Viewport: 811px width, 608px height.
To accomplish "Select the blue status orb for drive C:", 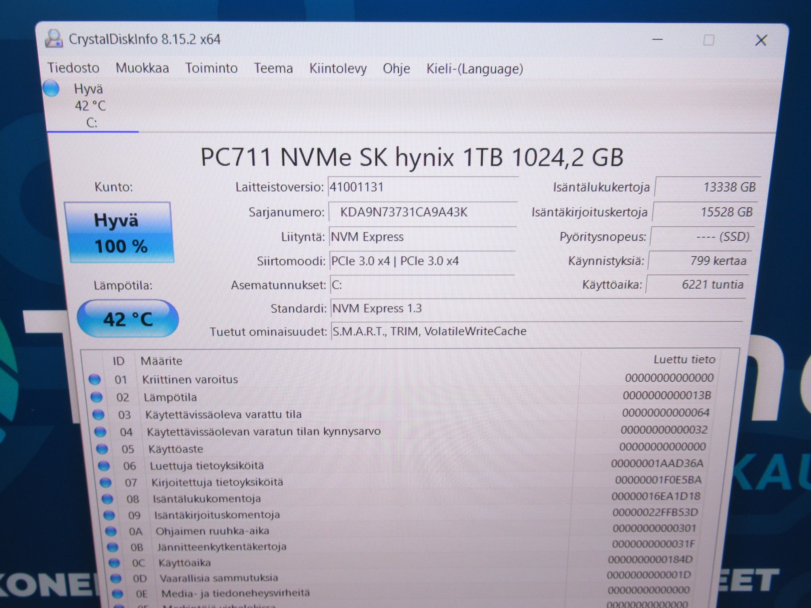I will 51,88.
